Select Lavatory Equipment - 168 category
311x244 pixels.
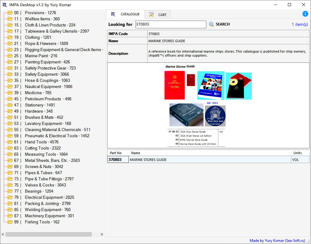point(48,123)
